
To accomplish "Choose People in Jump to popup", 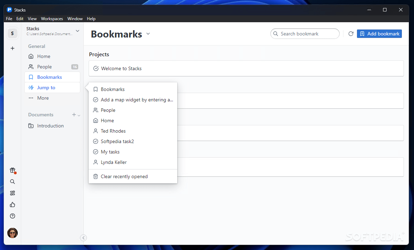I will coord(133,110).
